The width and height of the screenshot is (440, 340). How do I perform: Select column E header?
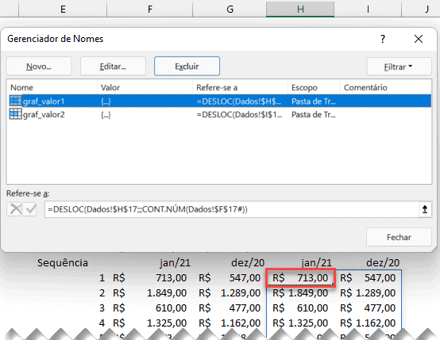63,9
